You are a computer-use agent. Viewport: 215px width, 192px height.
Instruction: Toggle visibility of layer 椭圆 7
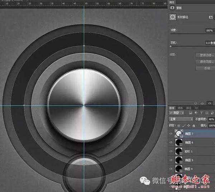tap(171, 134)
